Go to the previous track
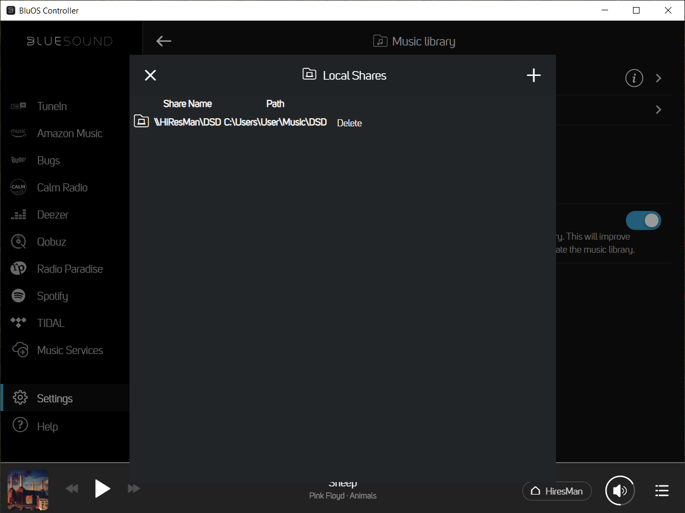 pos(72,489)
